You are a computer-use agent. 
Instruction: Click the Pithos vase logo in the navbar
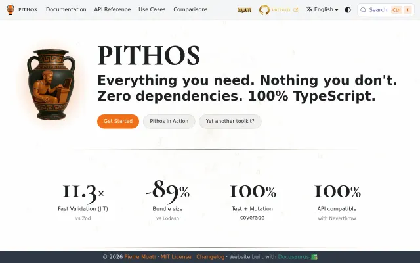(10, 10)
